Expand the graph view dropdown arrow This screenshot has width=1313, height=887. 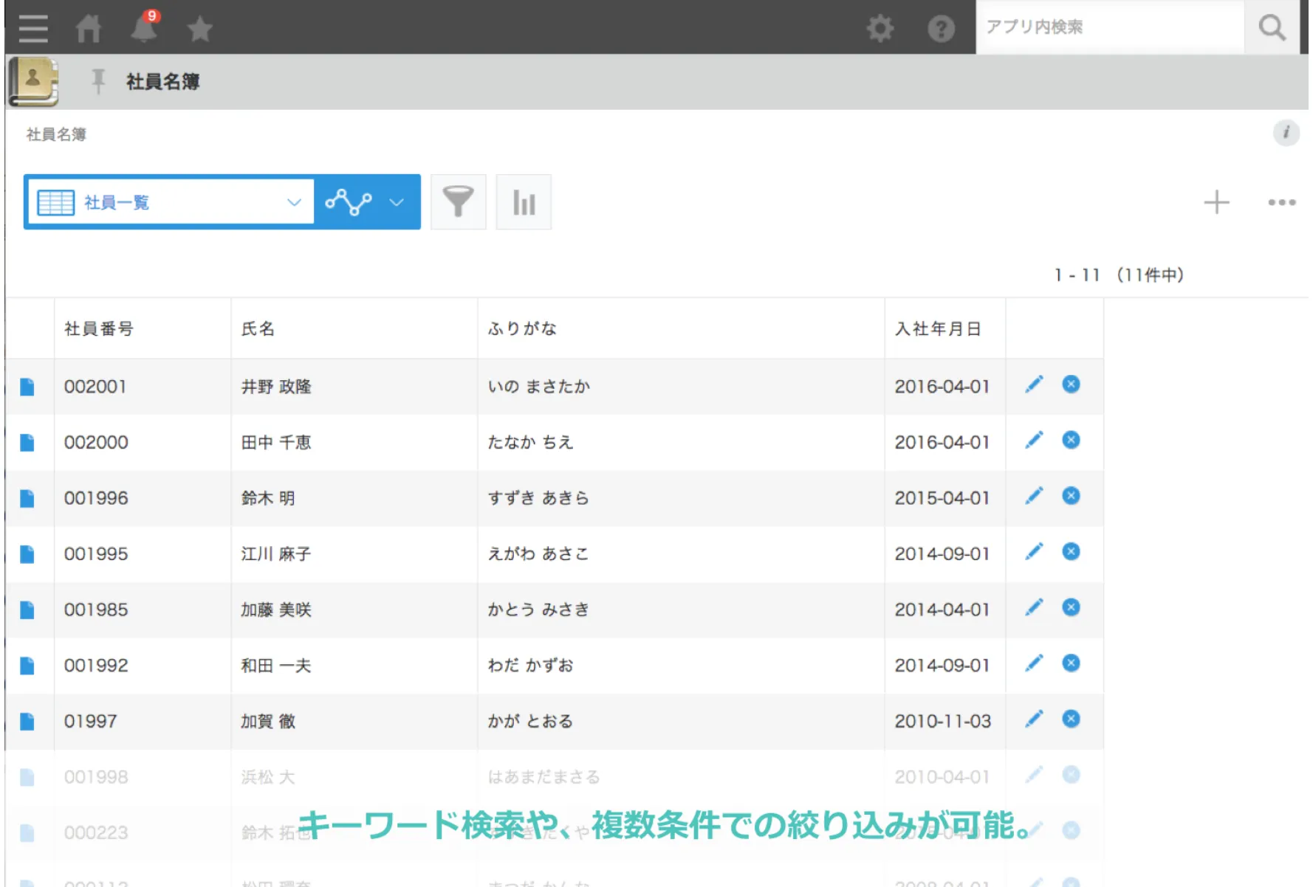397,202
